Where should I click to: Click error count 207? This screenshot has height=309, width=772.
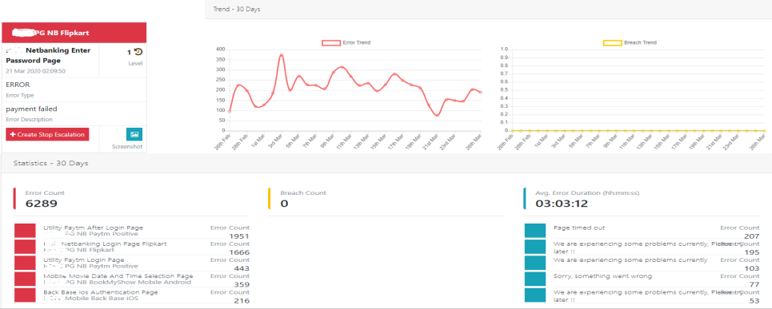tap(751, 236)
